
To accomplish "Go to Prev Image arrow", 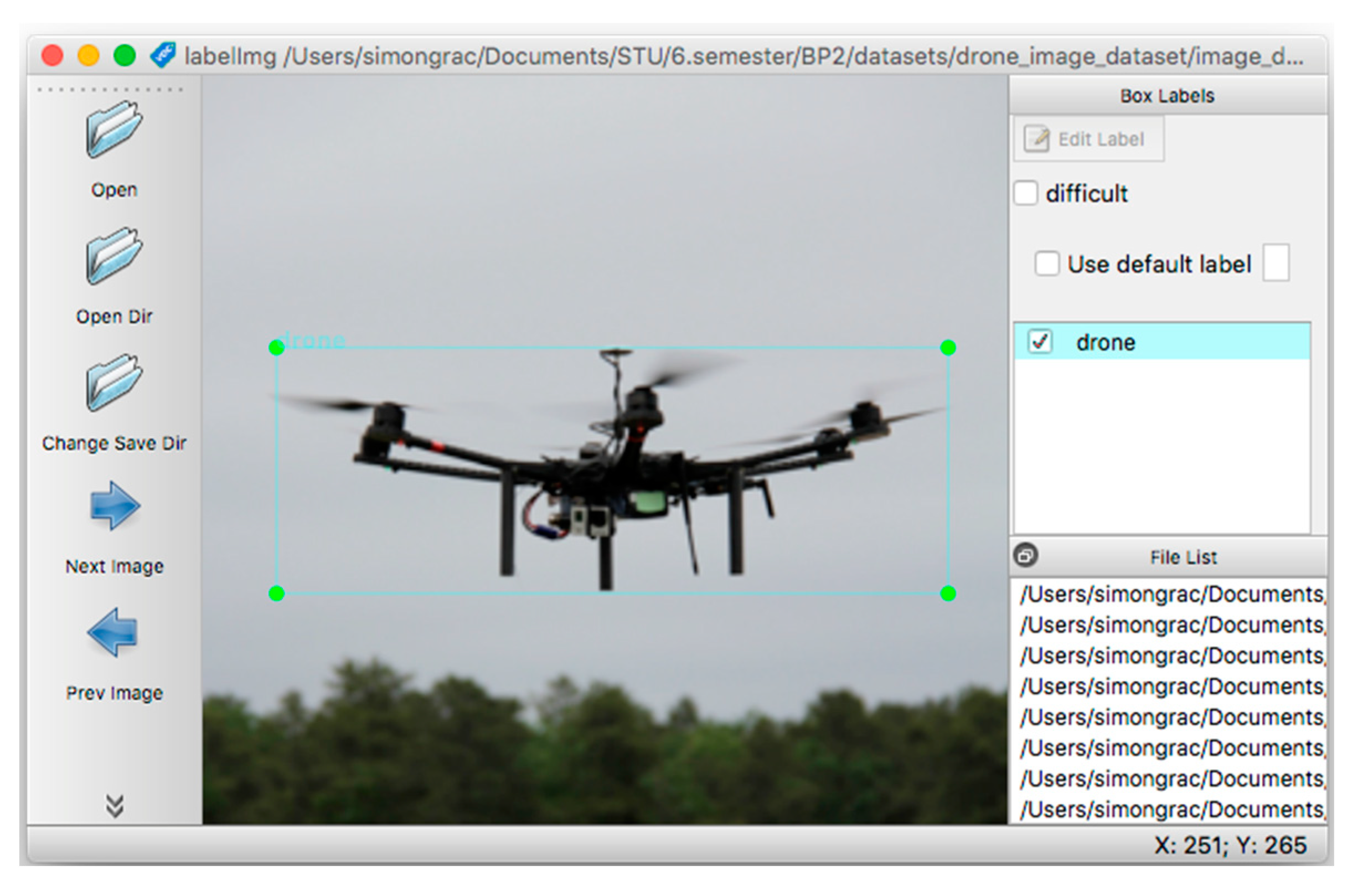I will coord(113,633).
